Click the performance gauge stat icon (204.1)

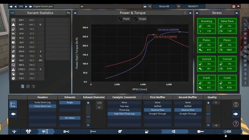13,20
